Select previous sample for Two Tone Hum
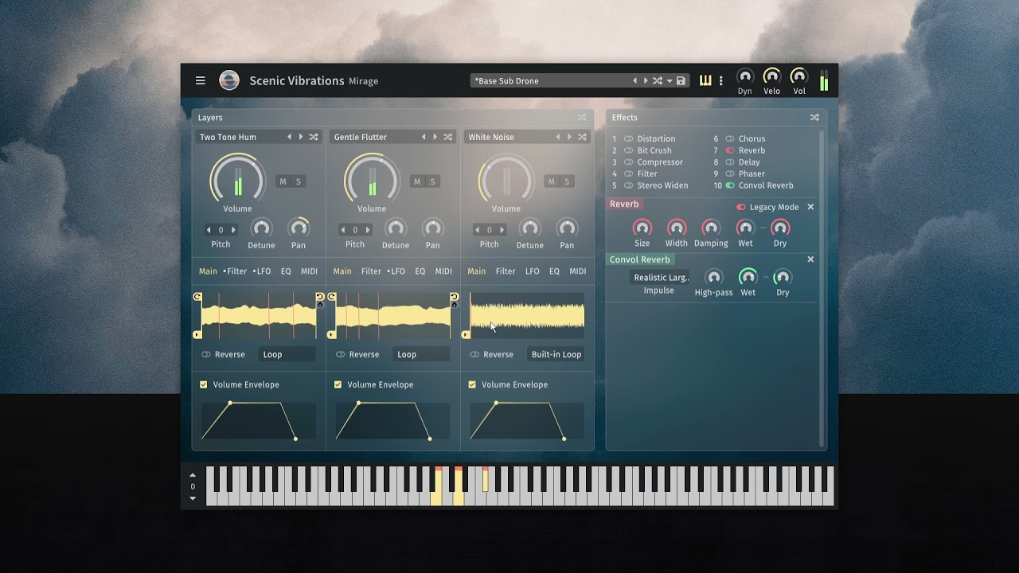Image resolution: width=1019 pixels, height=573 pixels. click(289, 137)
